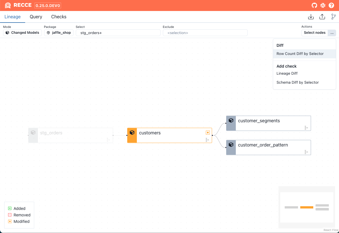The width and height of the screenshot is (339, 233).
Task: Switch to the Query tab
Action: coord(36,17)
